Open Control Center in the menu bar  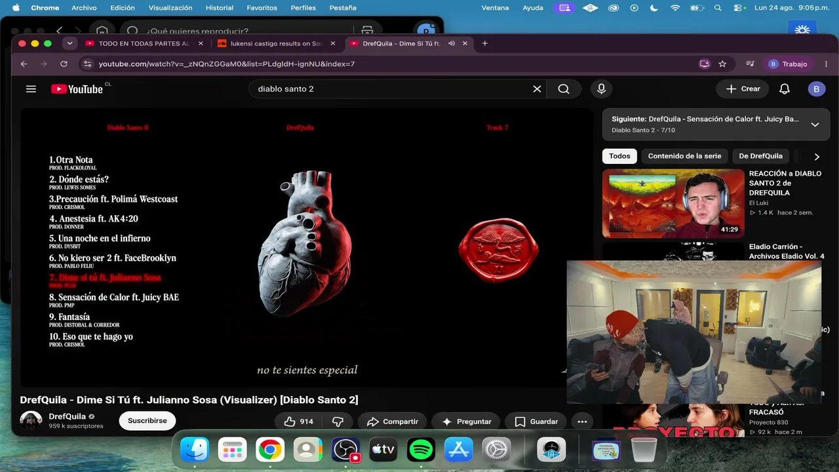pos(739,8)
